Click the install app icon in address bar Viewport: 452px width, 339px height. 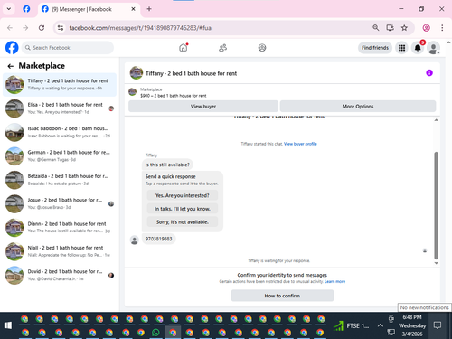390,28
